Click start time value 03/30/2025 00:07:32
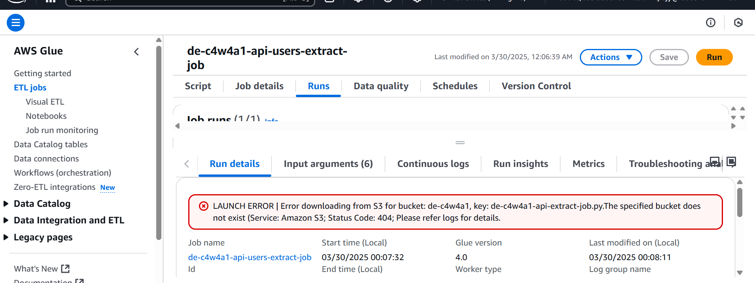Image resolution: width=755 pixels, height=283 pixels. [x=363, y=257]
